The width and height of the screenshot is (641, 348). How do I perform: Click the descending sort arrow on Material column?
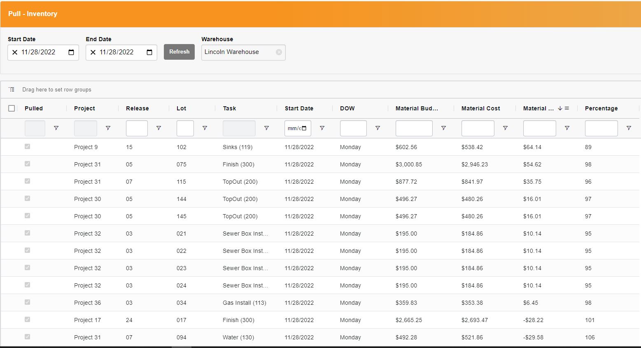tap(560, 108)
